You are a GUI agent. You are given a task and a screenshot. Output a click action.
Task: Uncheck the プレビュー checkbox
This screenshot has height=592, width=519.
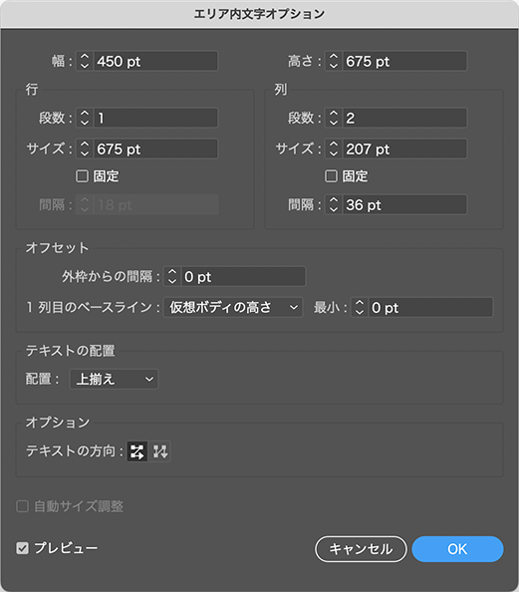[22, 548]
